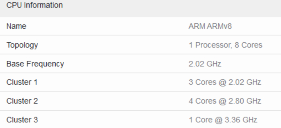This screenshot has width=281, height=128.
Task: Select the Name row label
Action: 16,26
